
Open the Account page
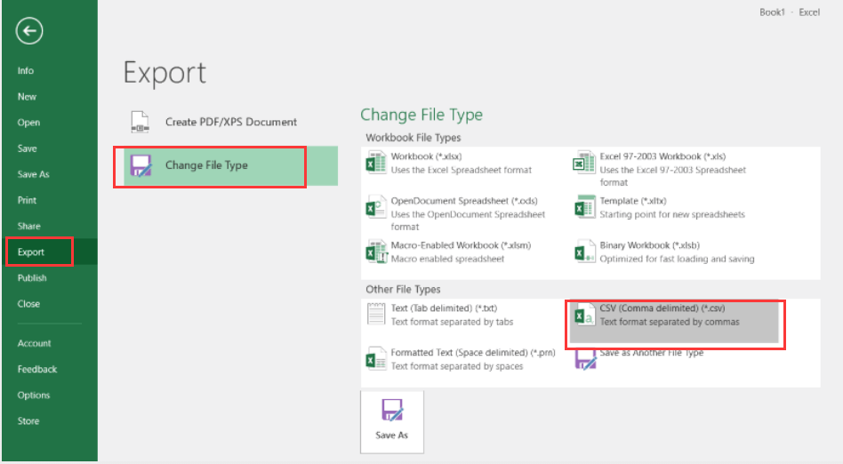point(35,343)
